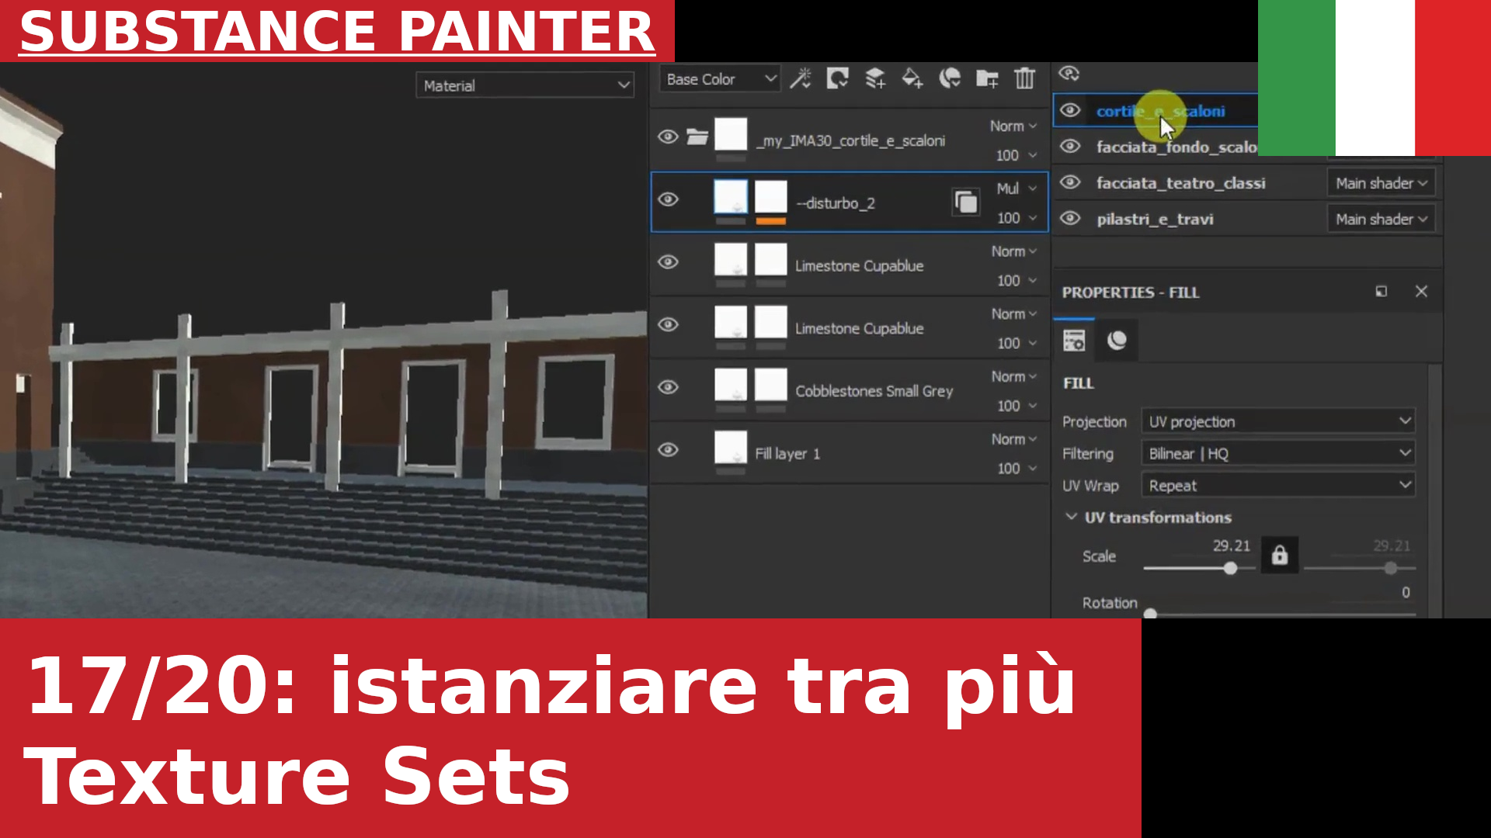Open blend mode dropdown of Cobblestones Small Grey

coord(1014,376)
